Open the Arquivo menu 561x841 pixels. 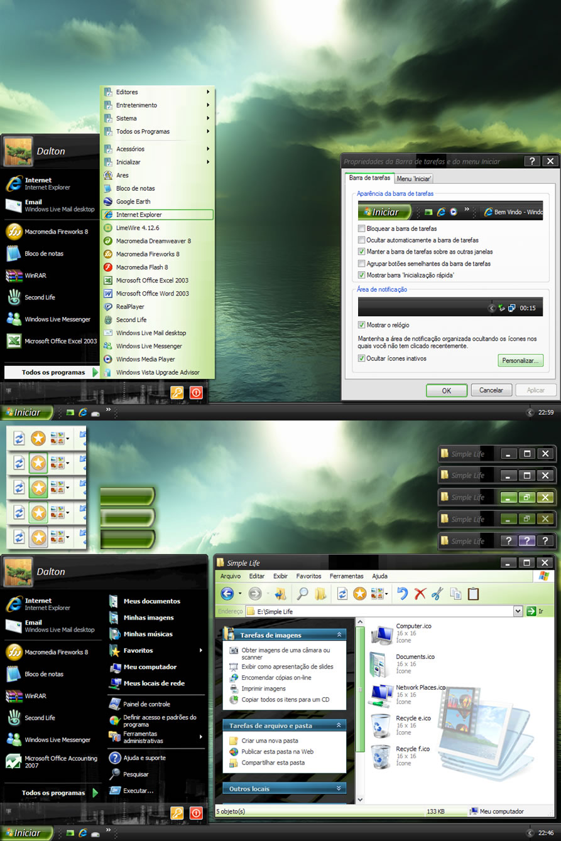coord(231,576)
